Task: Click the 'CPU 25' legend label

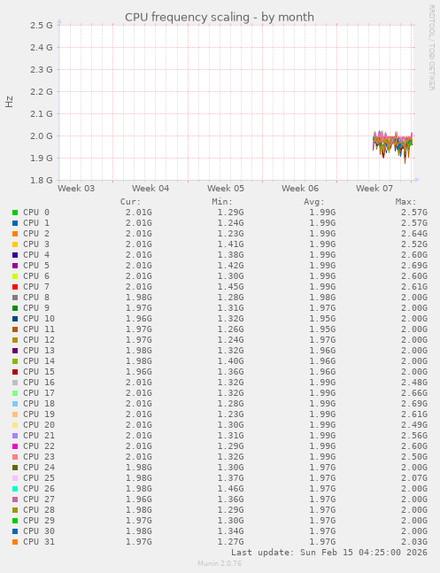Action: (x=39, y=478)
